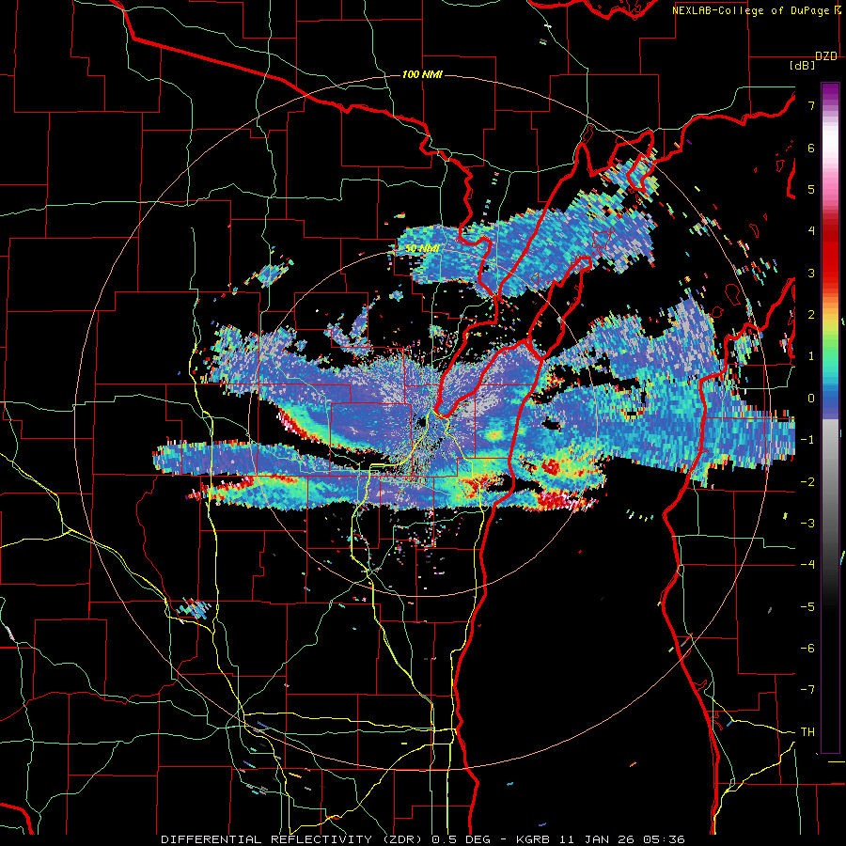
Task: Click the 0.5 DEG elevation text
Action: click(461, 839)
